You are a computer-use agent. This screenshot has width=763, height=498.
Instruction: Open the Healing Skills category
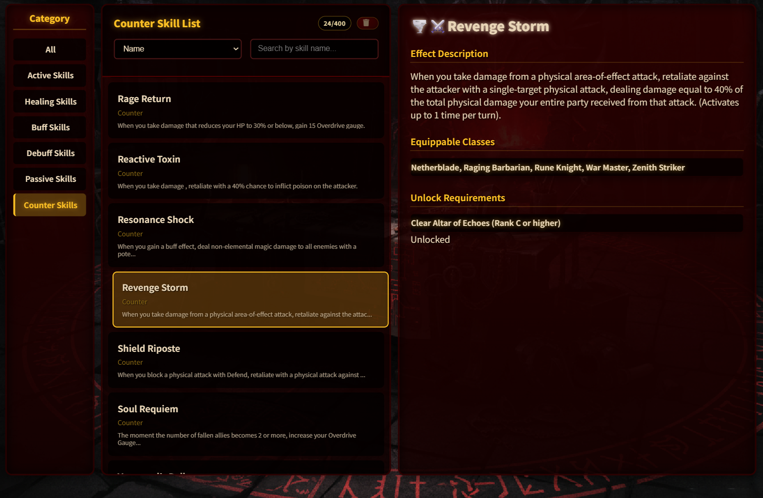(x=50, y=102)
